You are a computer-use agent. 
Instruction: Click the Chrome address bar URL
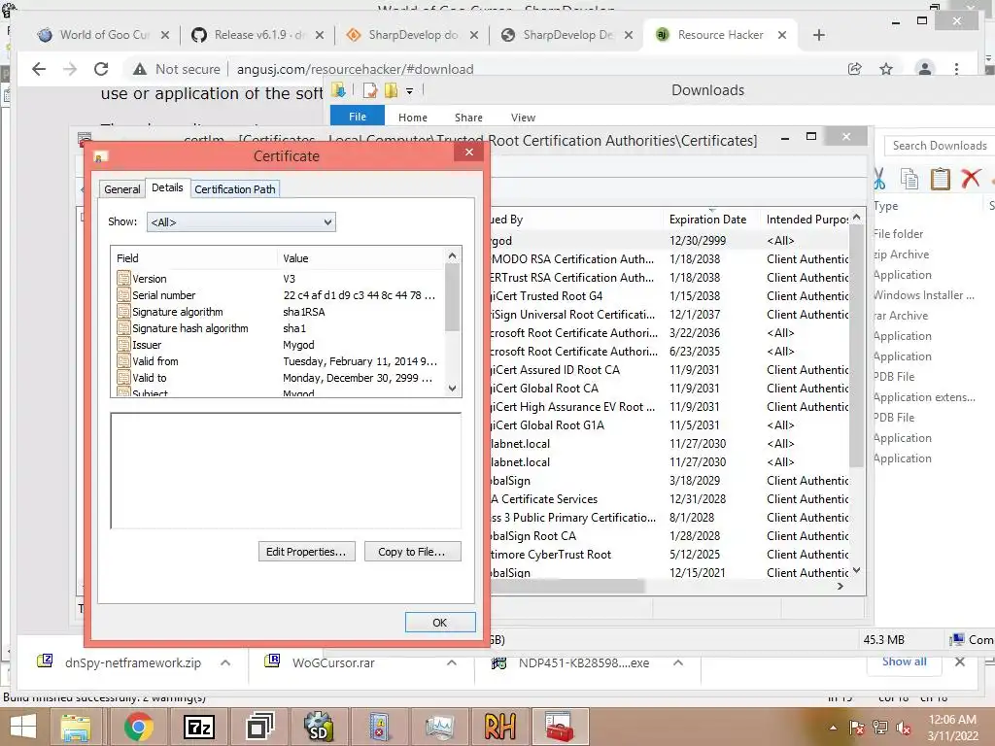(355, 69)
